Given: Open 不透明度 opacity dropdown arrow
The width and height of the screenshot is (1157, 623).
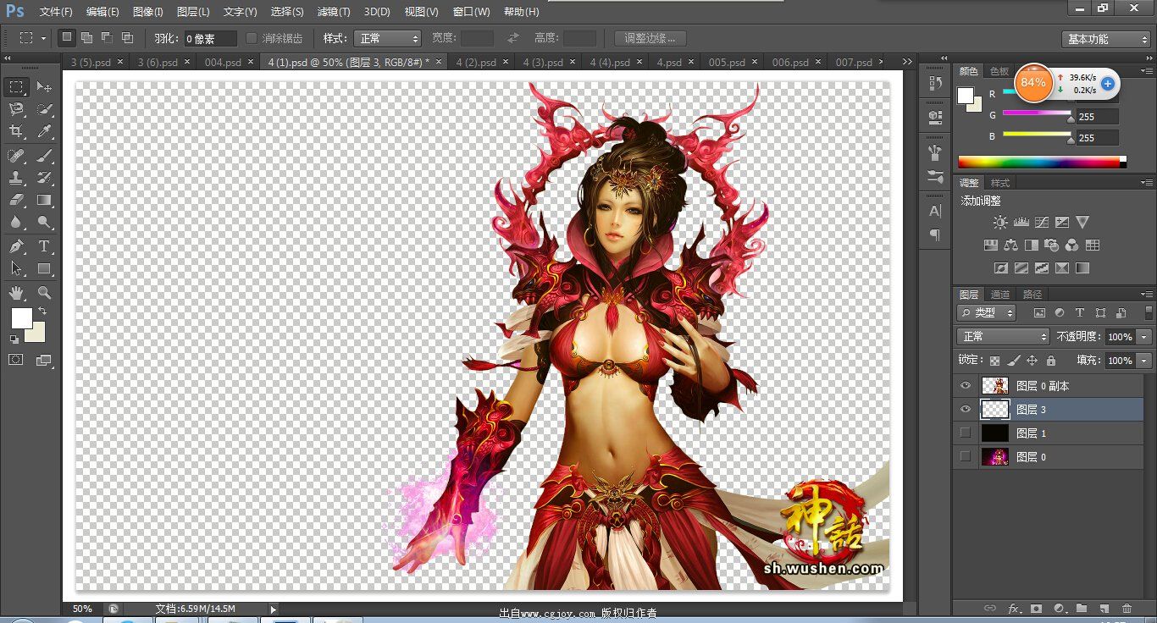Looking at the screenshot, I should [x=1145, y=337].
